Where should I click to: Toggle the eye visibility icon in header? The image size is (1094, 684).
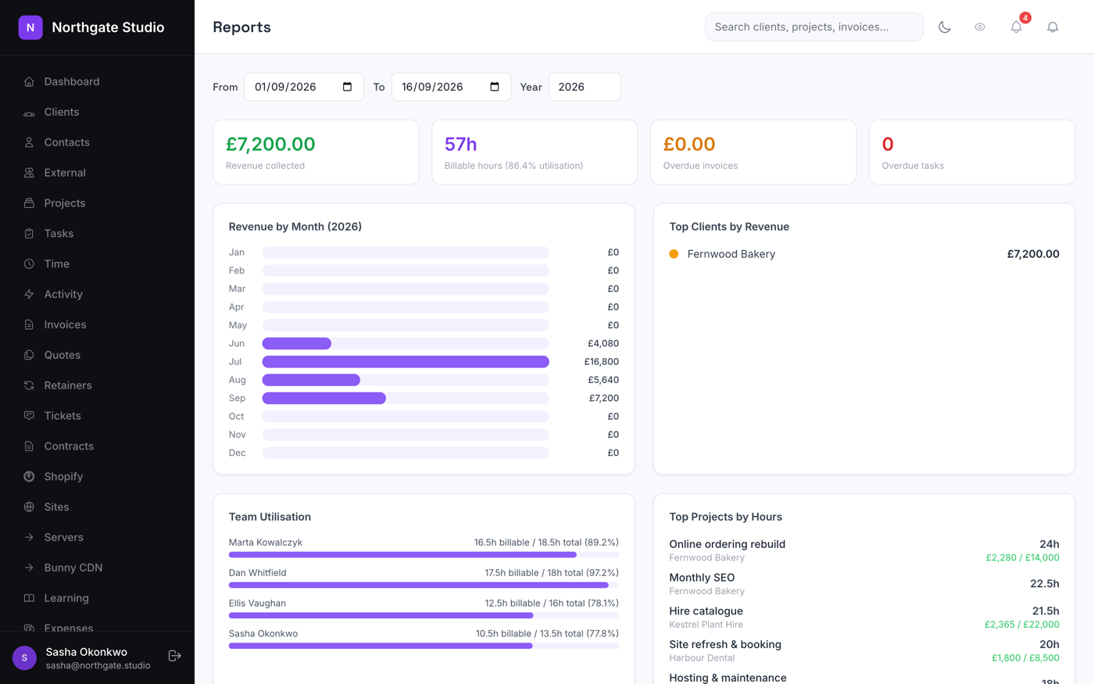pyautogui.click(x=980, y=27)
